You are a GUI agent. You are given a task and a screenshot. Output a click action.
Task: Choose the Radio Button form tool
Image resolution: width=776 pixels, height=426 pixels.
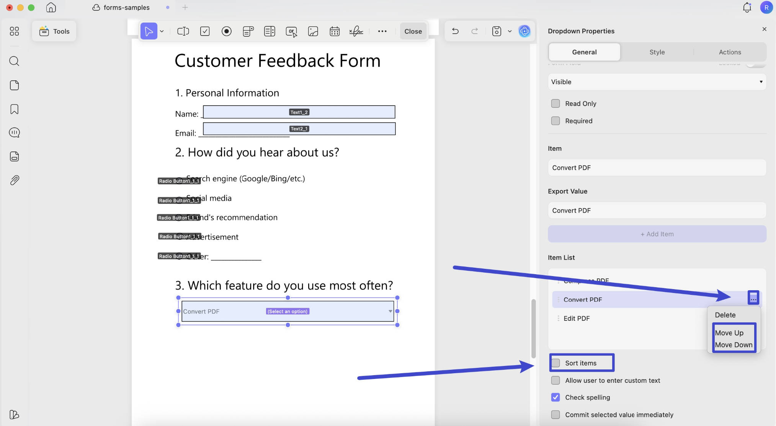click(227, 31)
